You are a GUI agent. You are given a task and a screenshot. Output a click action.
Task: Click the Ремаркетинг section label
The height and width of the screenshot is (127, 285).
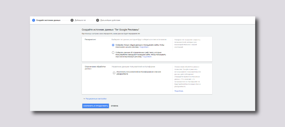click(x=90, y=40)
